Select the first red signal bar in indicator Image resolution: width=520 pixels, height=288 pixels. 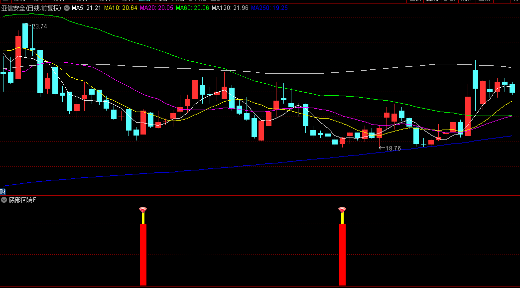coord(143,255)
